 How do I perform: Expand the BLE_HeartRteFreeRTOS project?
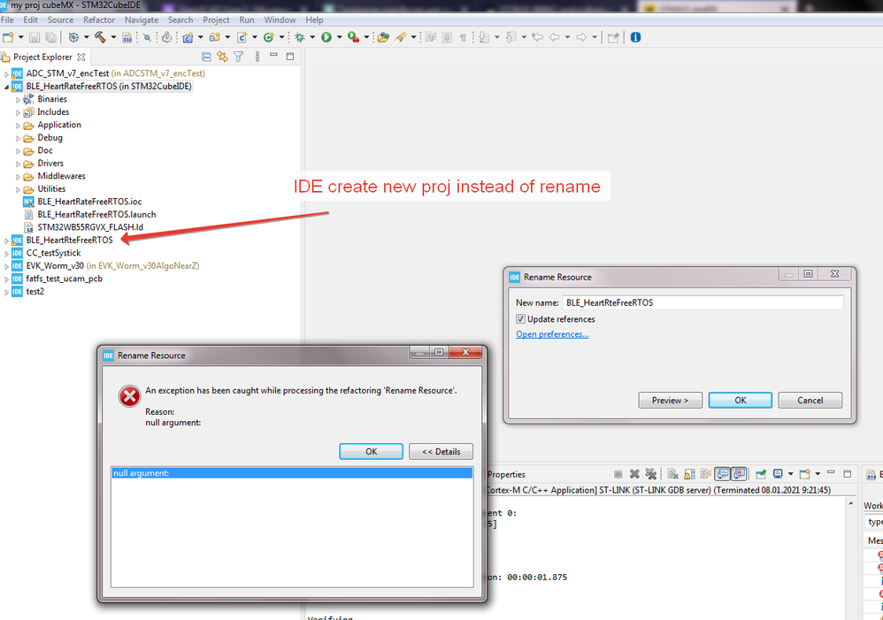[6, 241]
